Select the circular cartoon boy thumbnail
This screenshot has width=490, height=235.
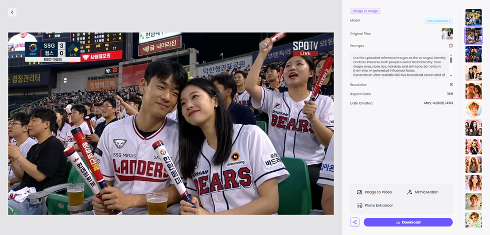(473, 109)
